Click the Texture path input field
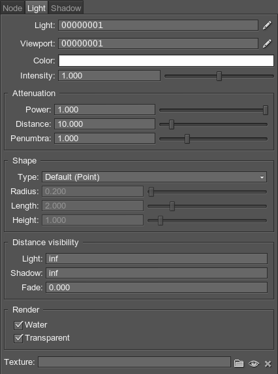278x374 pixels. pos(134,362)
